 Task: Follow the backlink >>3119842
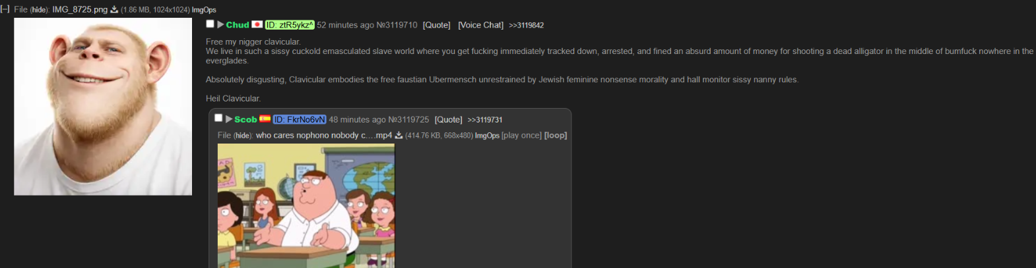pos(526,25)
